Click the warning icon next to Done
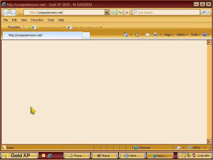Screen dimensions: 213x160 (4, 147)
